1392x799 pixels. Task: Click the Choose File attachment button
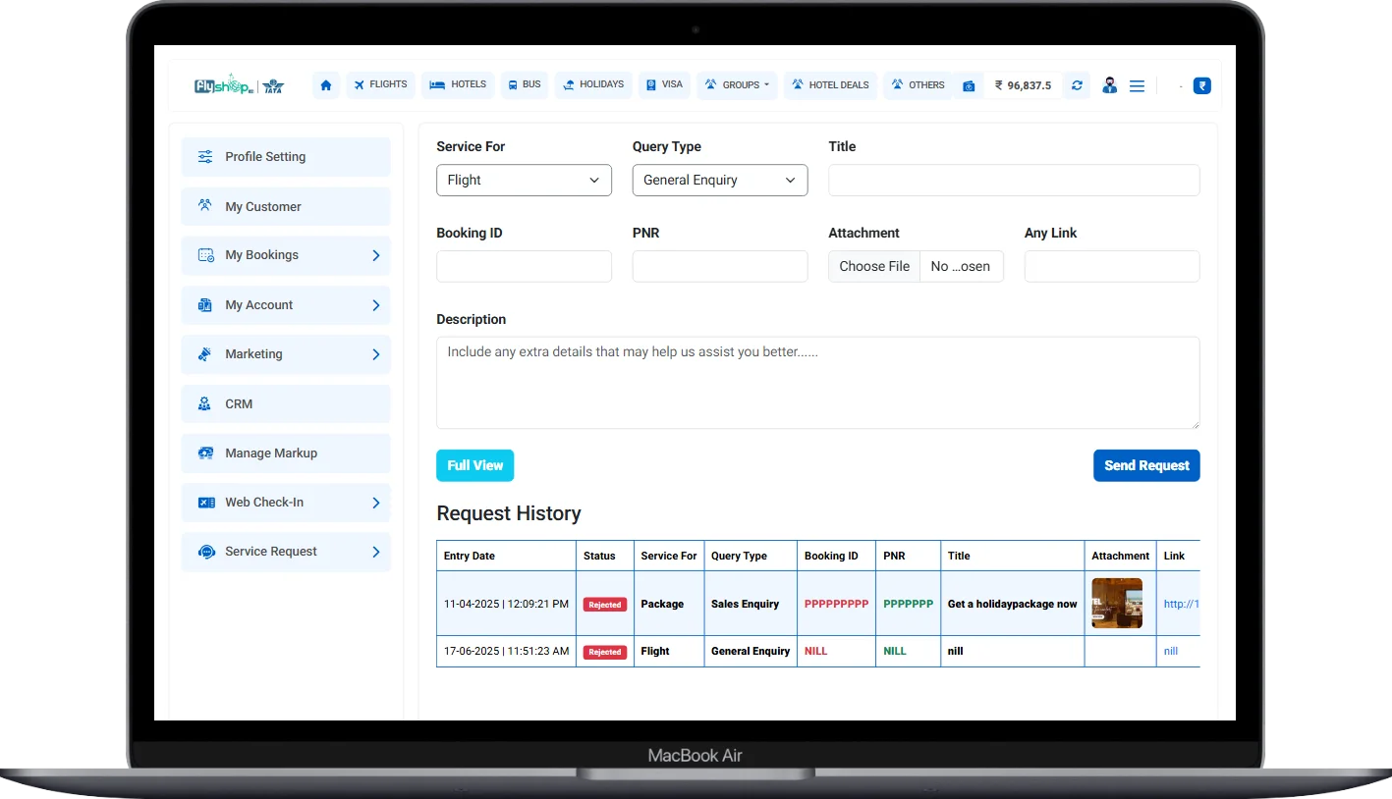874,267
